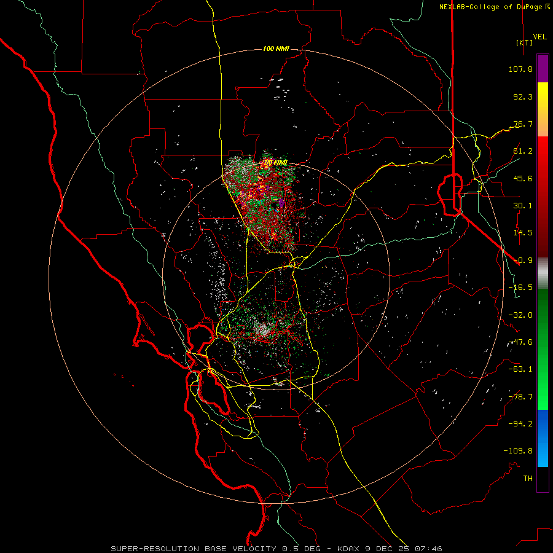The width and height of the screenshot is (553, 553).
Task: Click the -0.9 legend value
Action: 523,261
